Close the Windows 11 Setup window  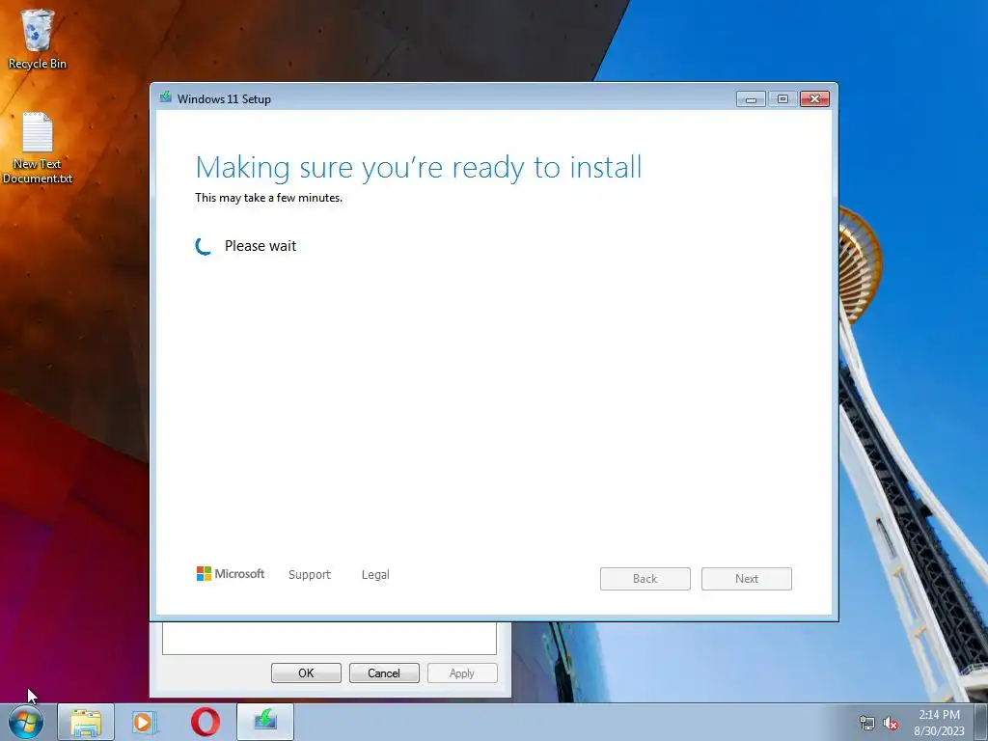point(814,99)
